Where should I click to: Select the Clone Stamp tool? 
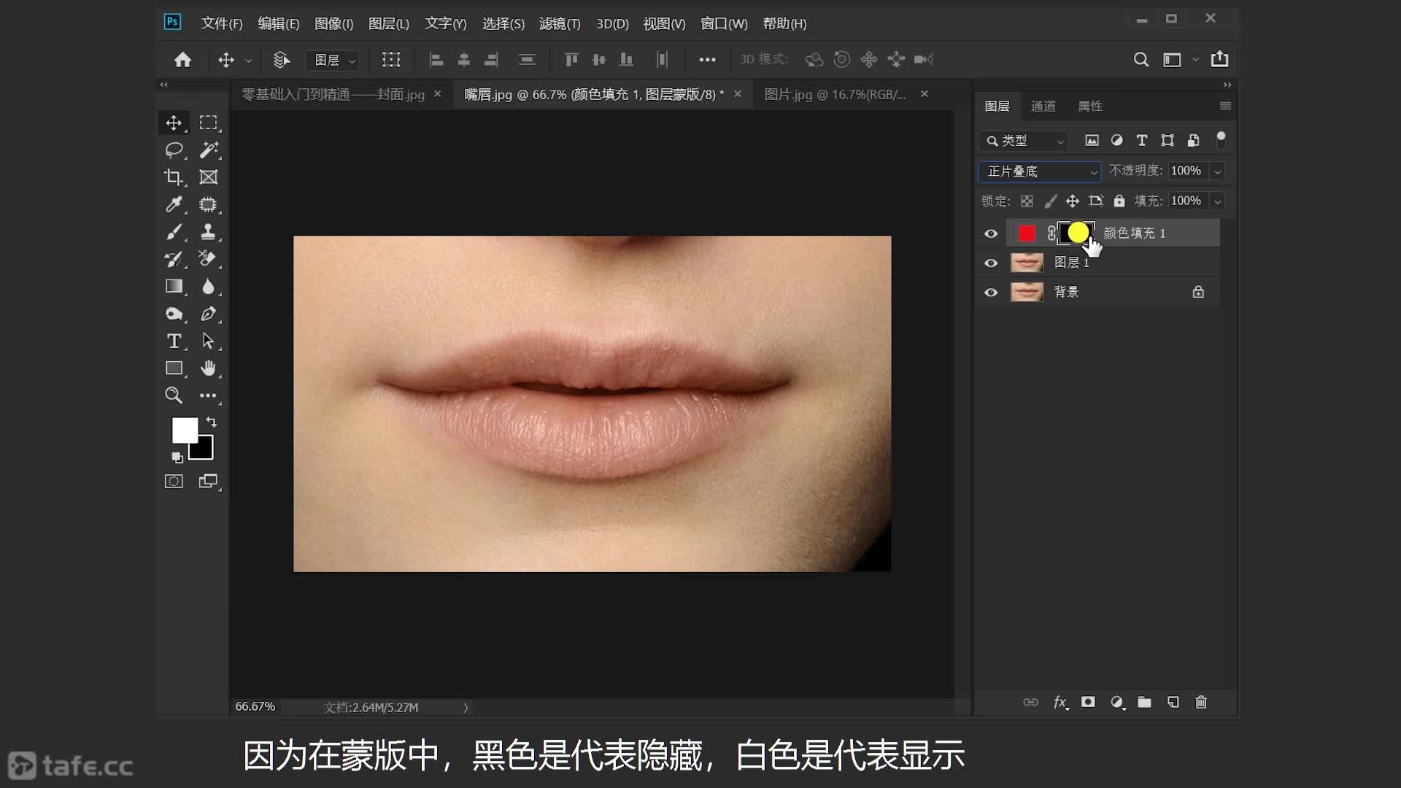[x=209, y=232]
